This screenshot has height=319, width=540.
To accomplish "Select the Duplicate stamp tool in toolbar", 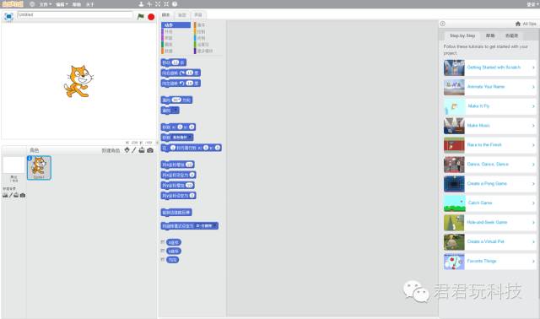I will point(141,4).
